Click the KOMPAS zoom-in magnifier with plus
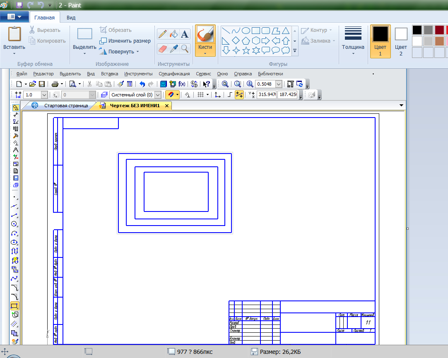Screen dimensions: 448x358 [x=250, y=84]
